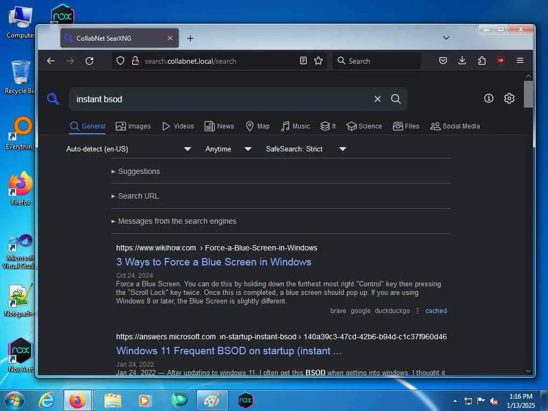Open the Firefox hamburger menu
The image size is (548, 411).
pyautogui.click(x=520, y=60)
